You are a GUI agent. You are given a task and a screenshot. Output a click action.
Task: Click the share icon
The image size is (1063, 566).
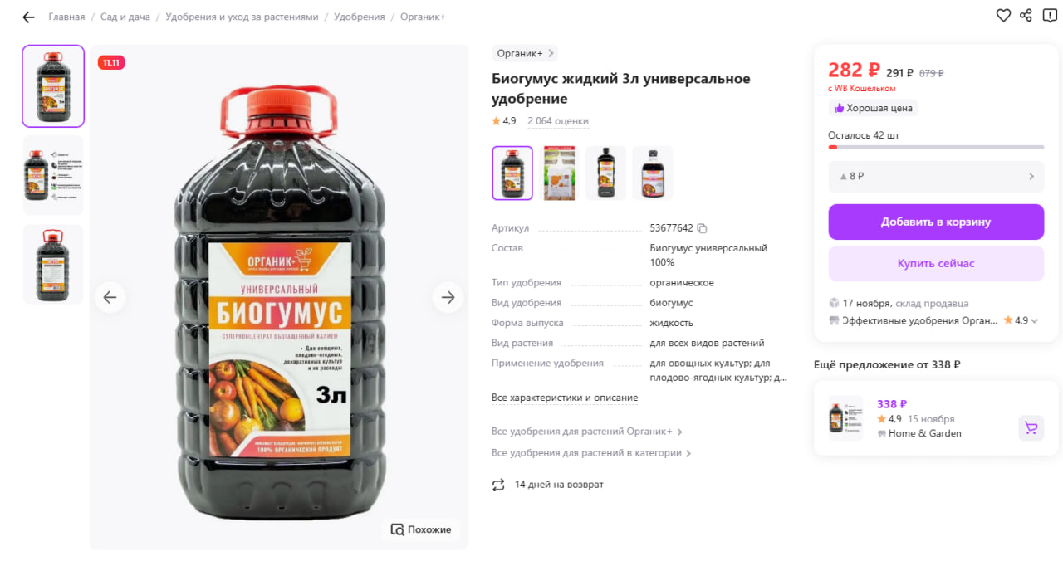point(1026,15)
